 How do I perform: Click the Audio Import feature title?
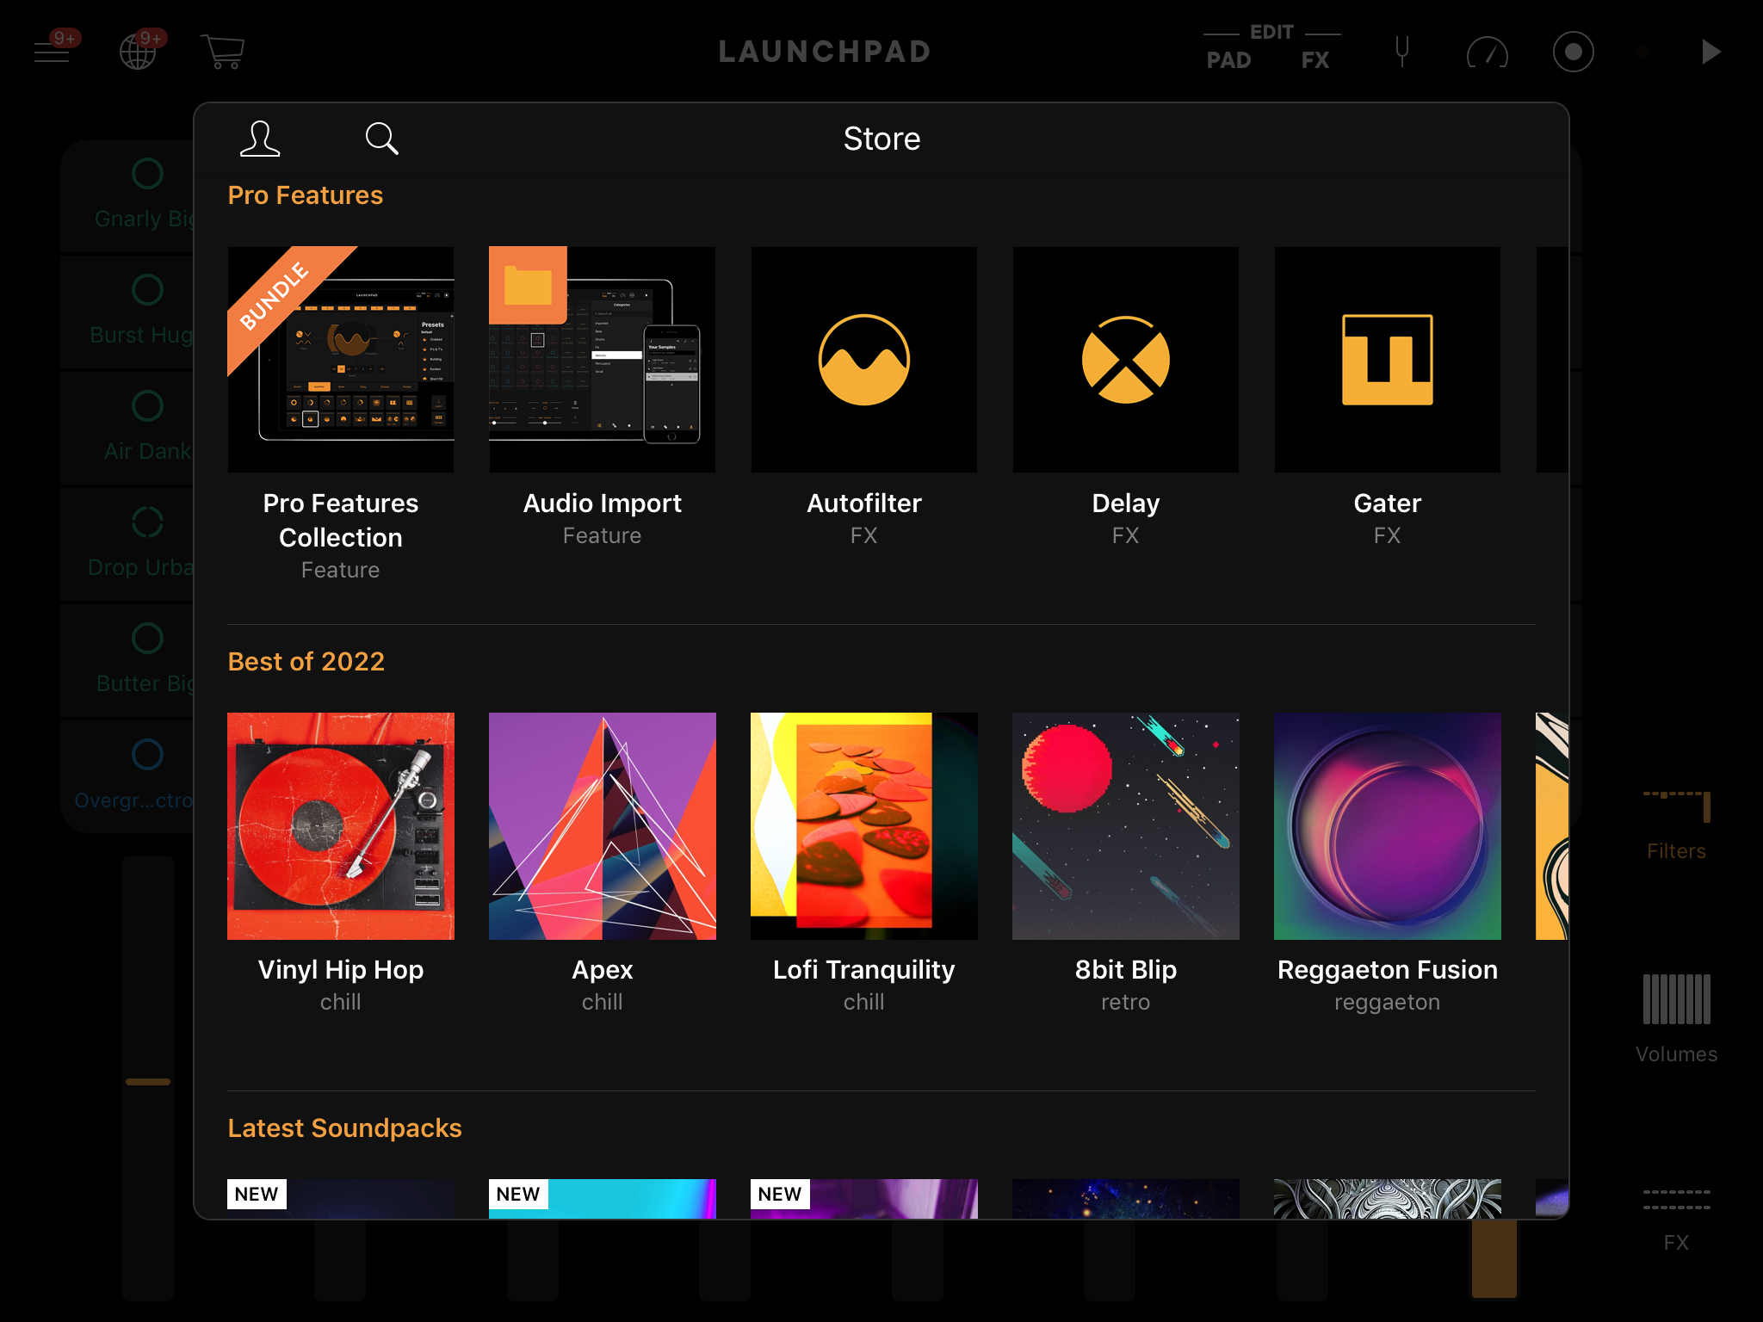[602, 503]
